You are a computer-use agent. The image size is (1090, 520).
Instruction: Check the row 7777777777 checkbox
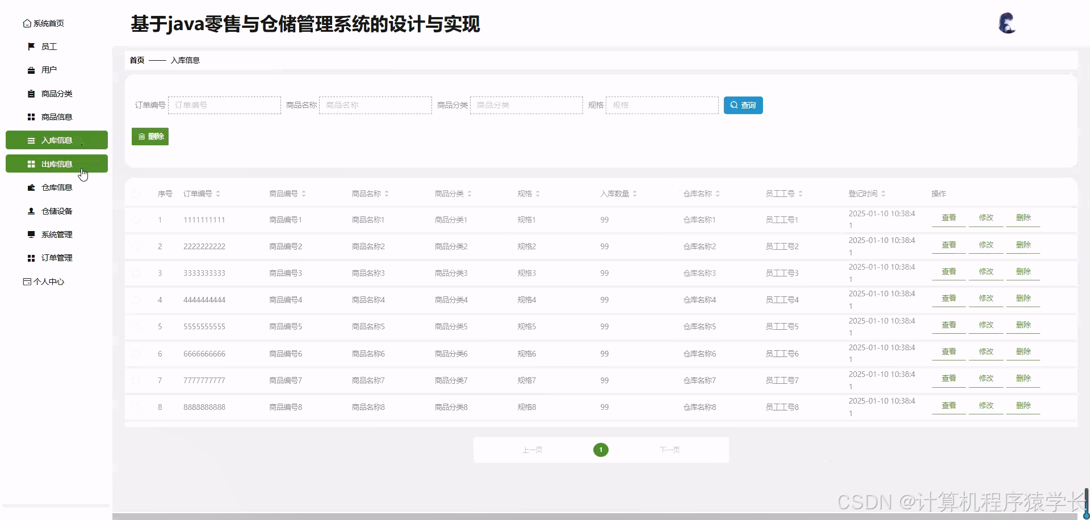point(136,380)
